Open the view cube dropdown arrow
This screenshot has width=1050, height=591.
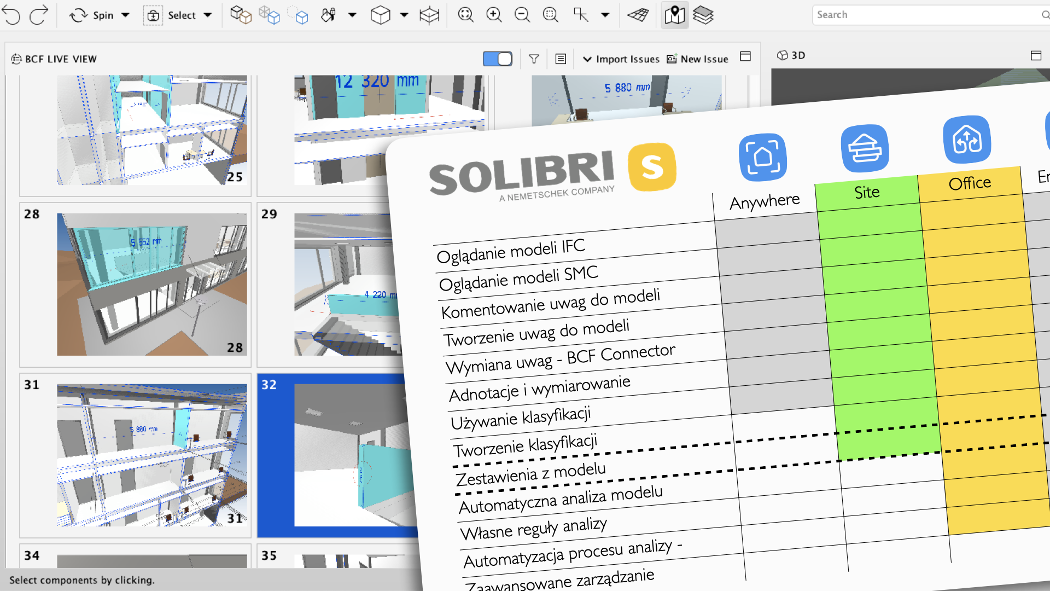(x=404, y=15)
